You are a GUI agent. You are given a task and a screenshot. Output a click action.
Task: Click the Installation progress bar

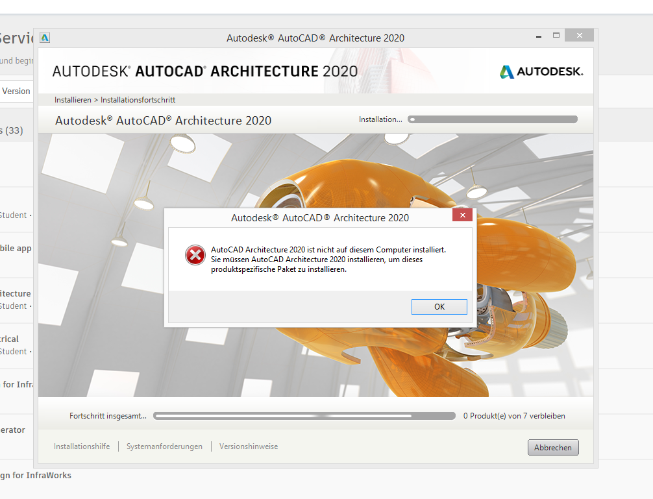pos(493,119)
